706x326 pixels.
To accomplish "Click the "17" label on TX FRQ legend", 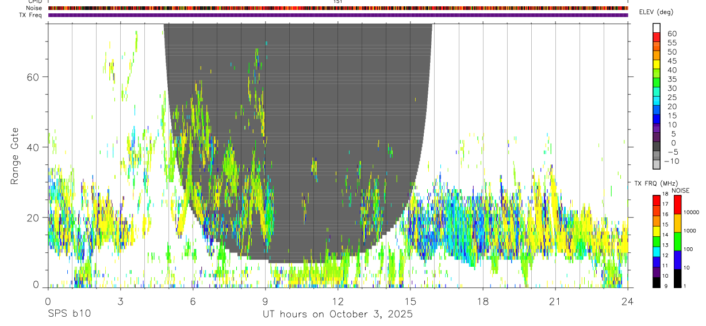I will click(x=666, y=204).
